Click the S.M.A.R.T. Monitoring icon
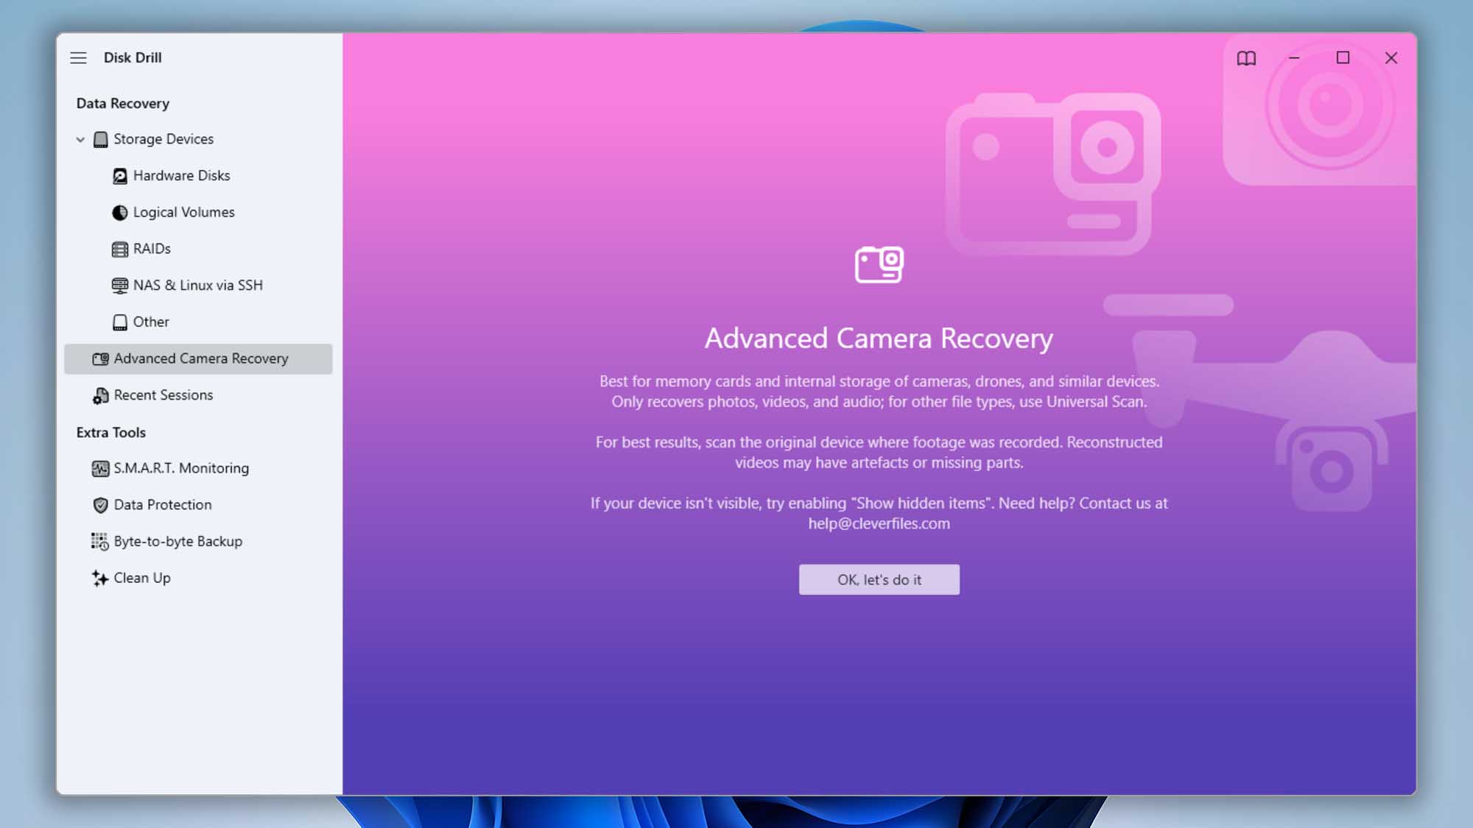Screen dimensions: 1473x828 [100, 469]
